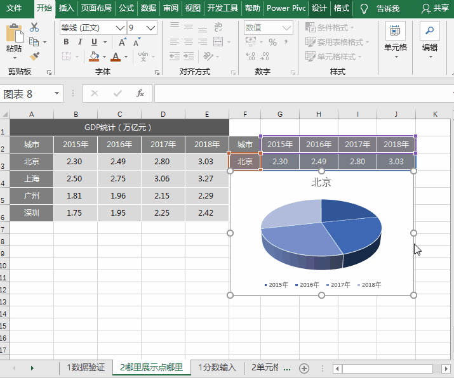Switch to the 插入 Insert tab

click(67, 8)
